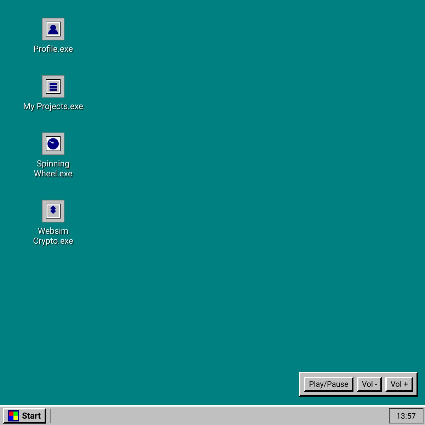Screen dimensions: 425x425
Task: Launch the Spinning Wheel.exe icon
Action: point(53,144)
